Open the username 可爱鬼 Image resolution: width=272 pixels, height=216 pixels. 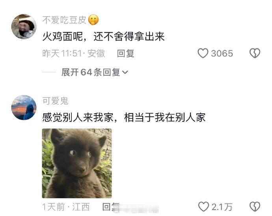click(55, 101)
